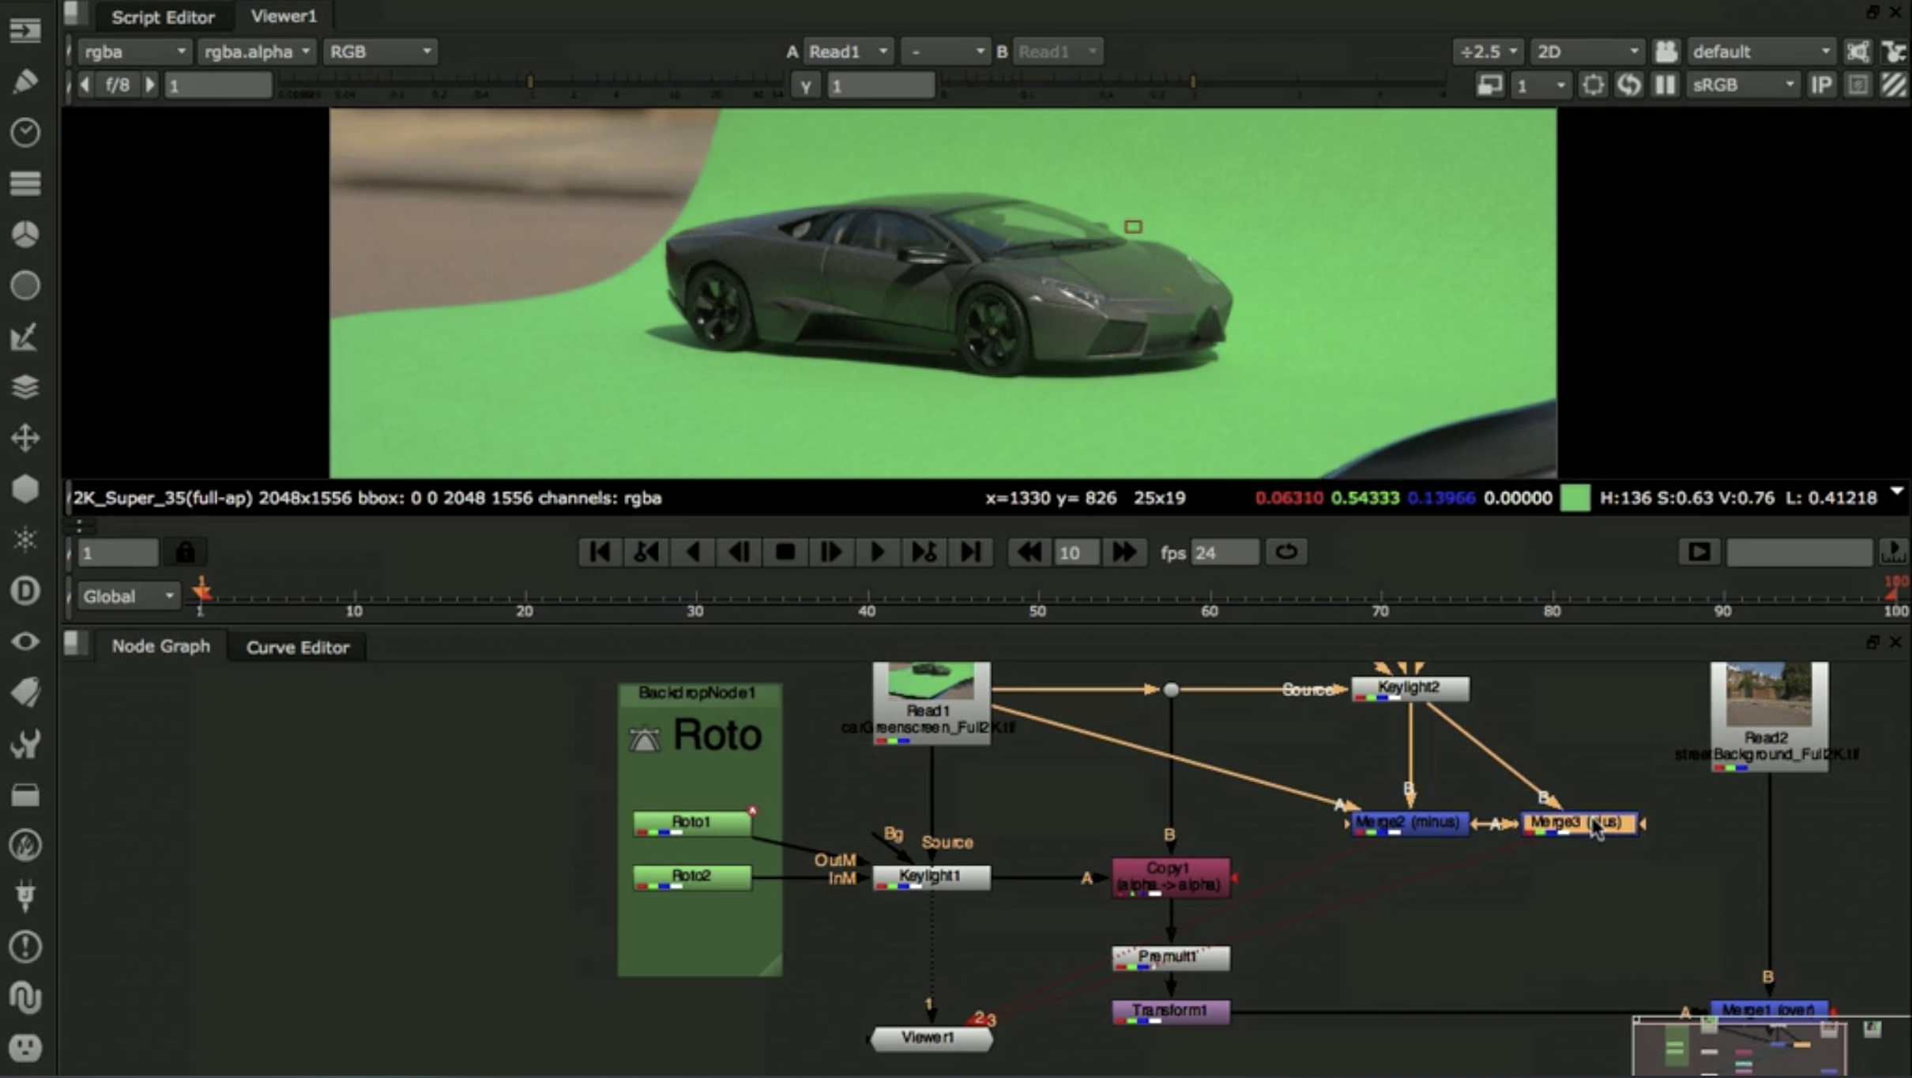Toggle the frame slider lock icon

click(185, 552)
